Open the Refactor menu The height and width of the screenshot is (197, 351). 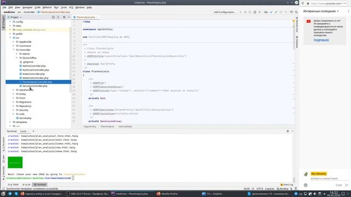[x=47, y=7]
